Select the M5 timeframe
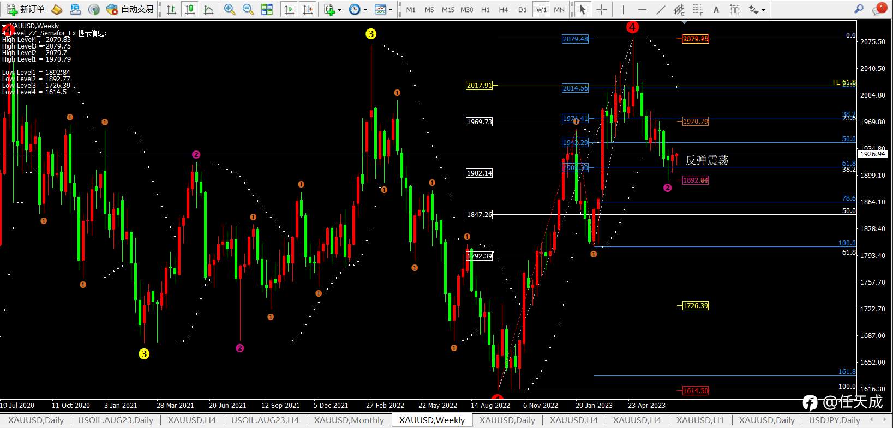 (x=429, y=10)
